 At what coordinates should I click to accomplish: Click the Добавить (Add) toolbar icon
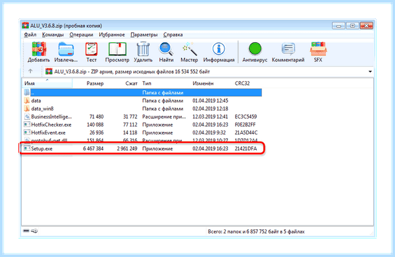tap(39, 52)
